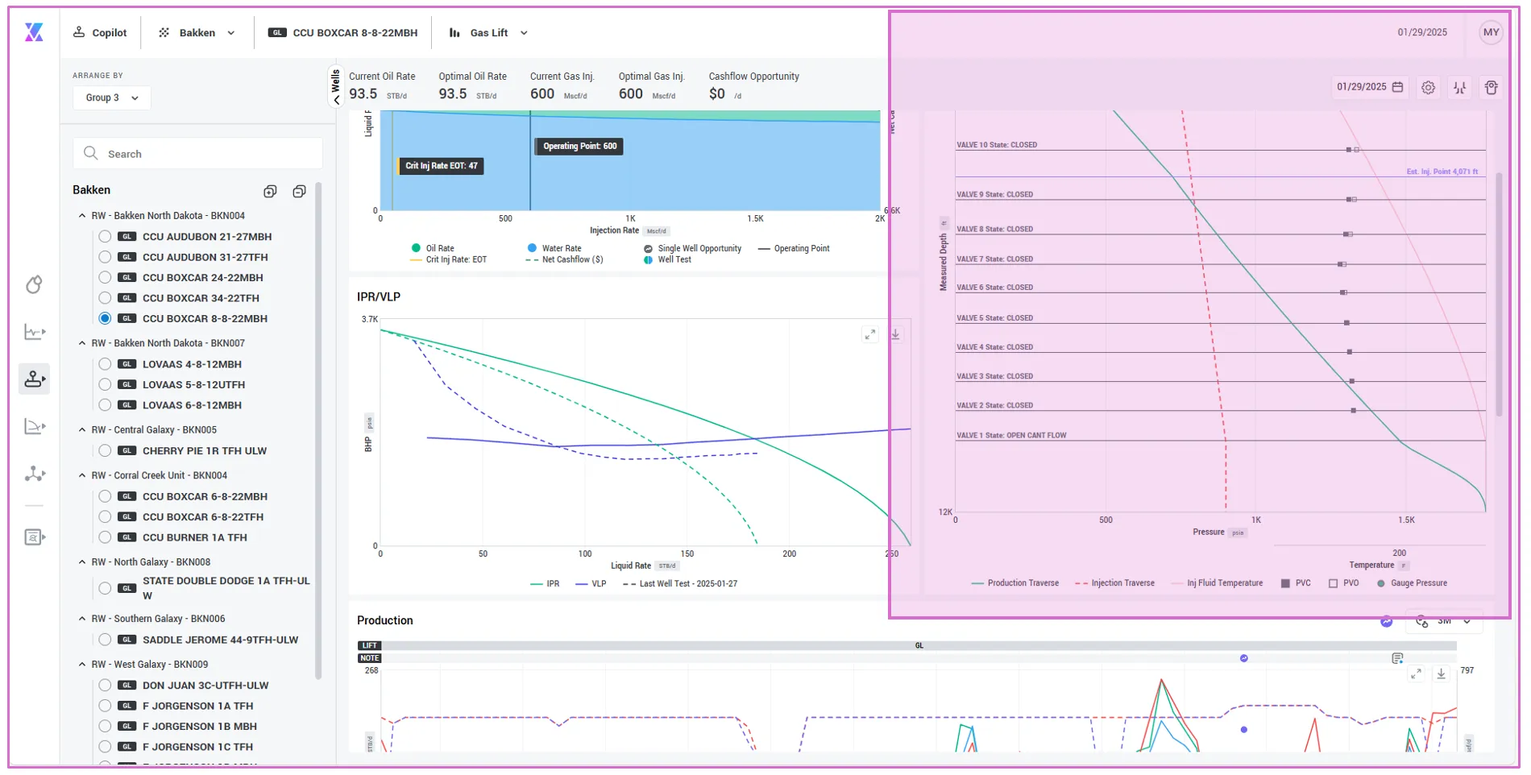
Task: Open the Group 3 arrange-by dropdown
Action: (x=112, y=97)
